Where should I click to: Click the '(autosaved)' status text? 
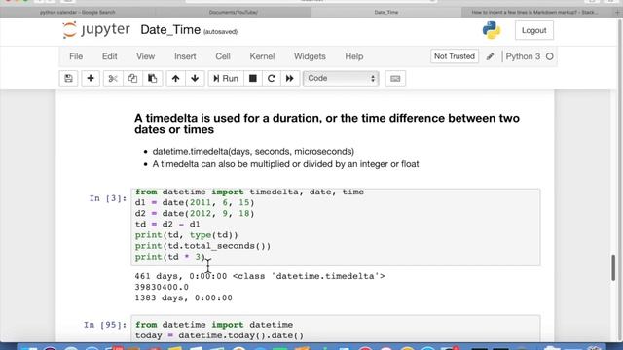tap(221, 32)
